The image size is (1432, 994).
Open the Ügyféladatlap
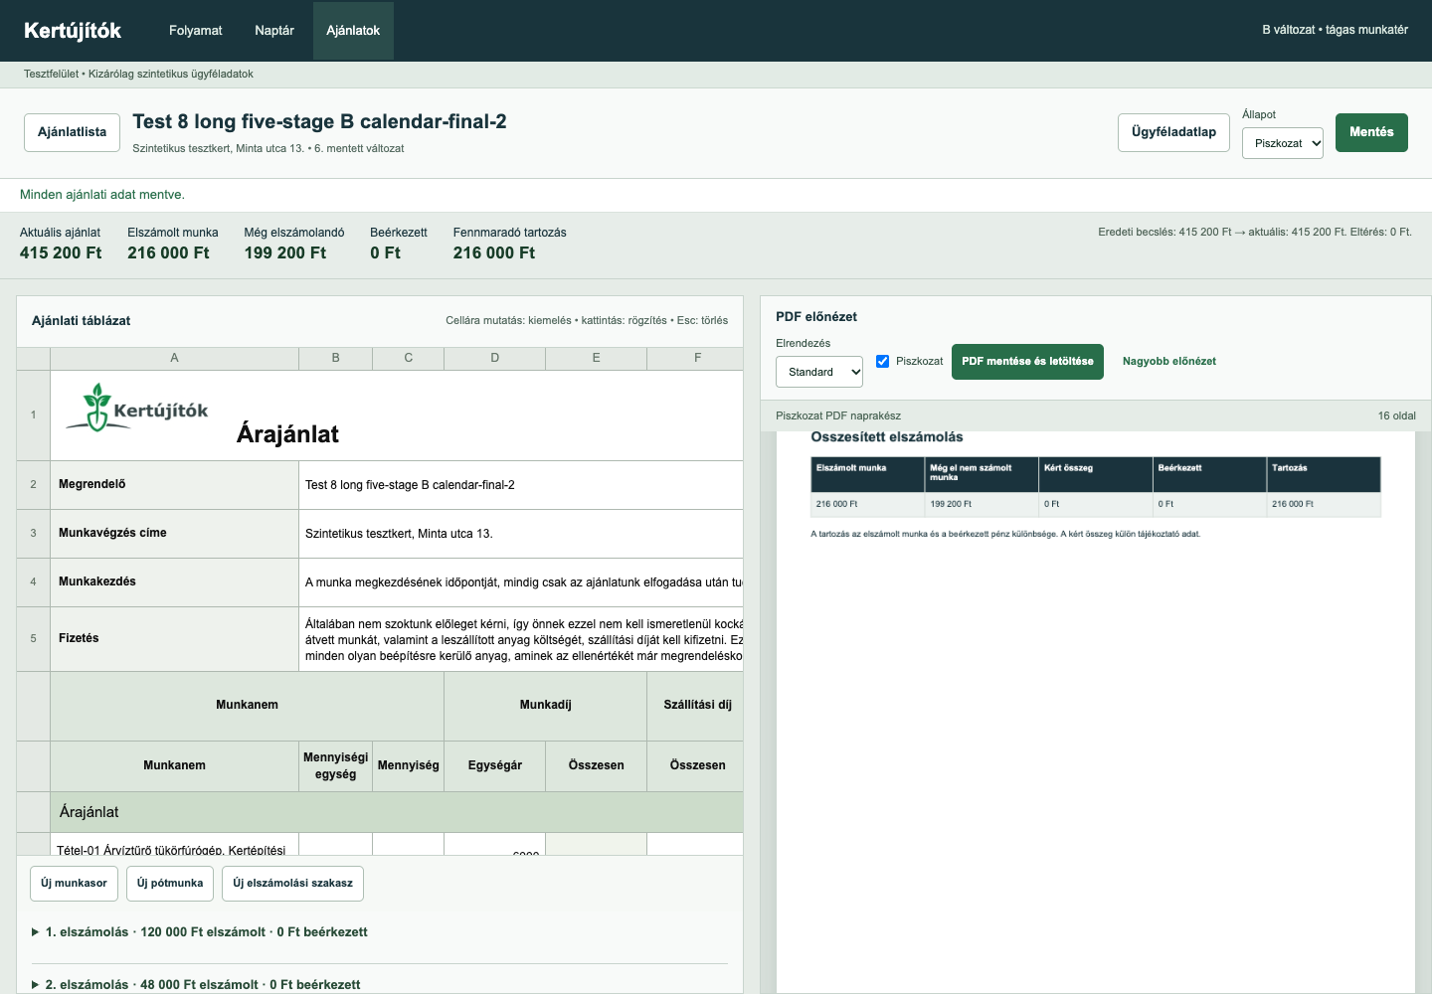point(1173,132)
